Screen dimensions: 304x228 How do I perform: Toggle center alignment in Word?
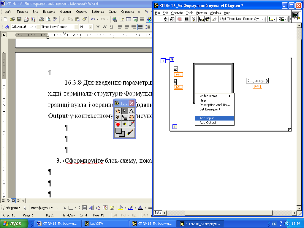pyautogui.click(x=127, y=27)
